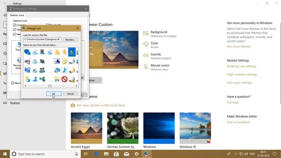Open Task View on taskbar
281x158 pixels.
86,154
